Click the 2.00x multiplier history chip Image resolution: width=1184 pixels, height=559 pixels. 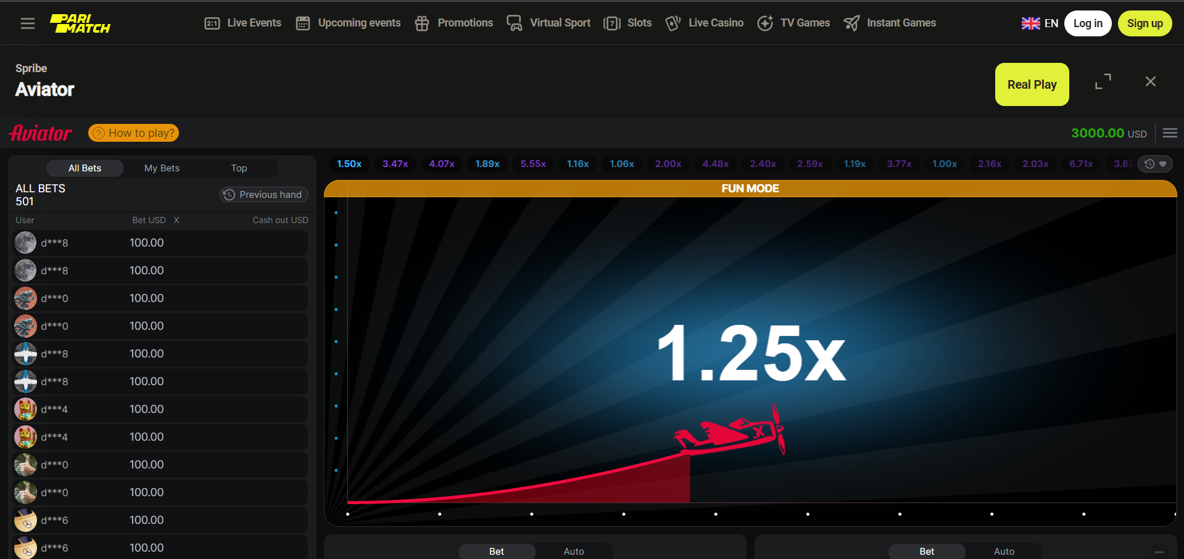click(668, 164)
